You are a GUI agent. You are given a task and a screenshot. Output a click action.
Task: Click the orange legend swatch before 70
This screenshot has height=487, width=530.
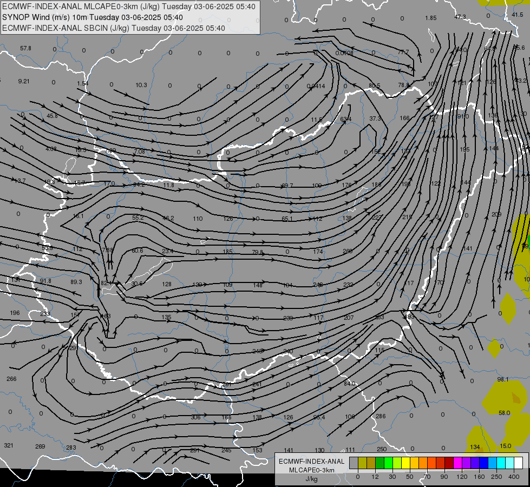click(423, 463)
